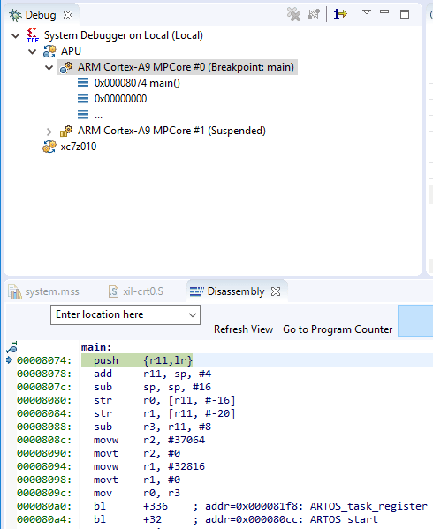Click the breakpoint marker above address 00008074
This screenshot has height=529, width=433.
point(11,347)
